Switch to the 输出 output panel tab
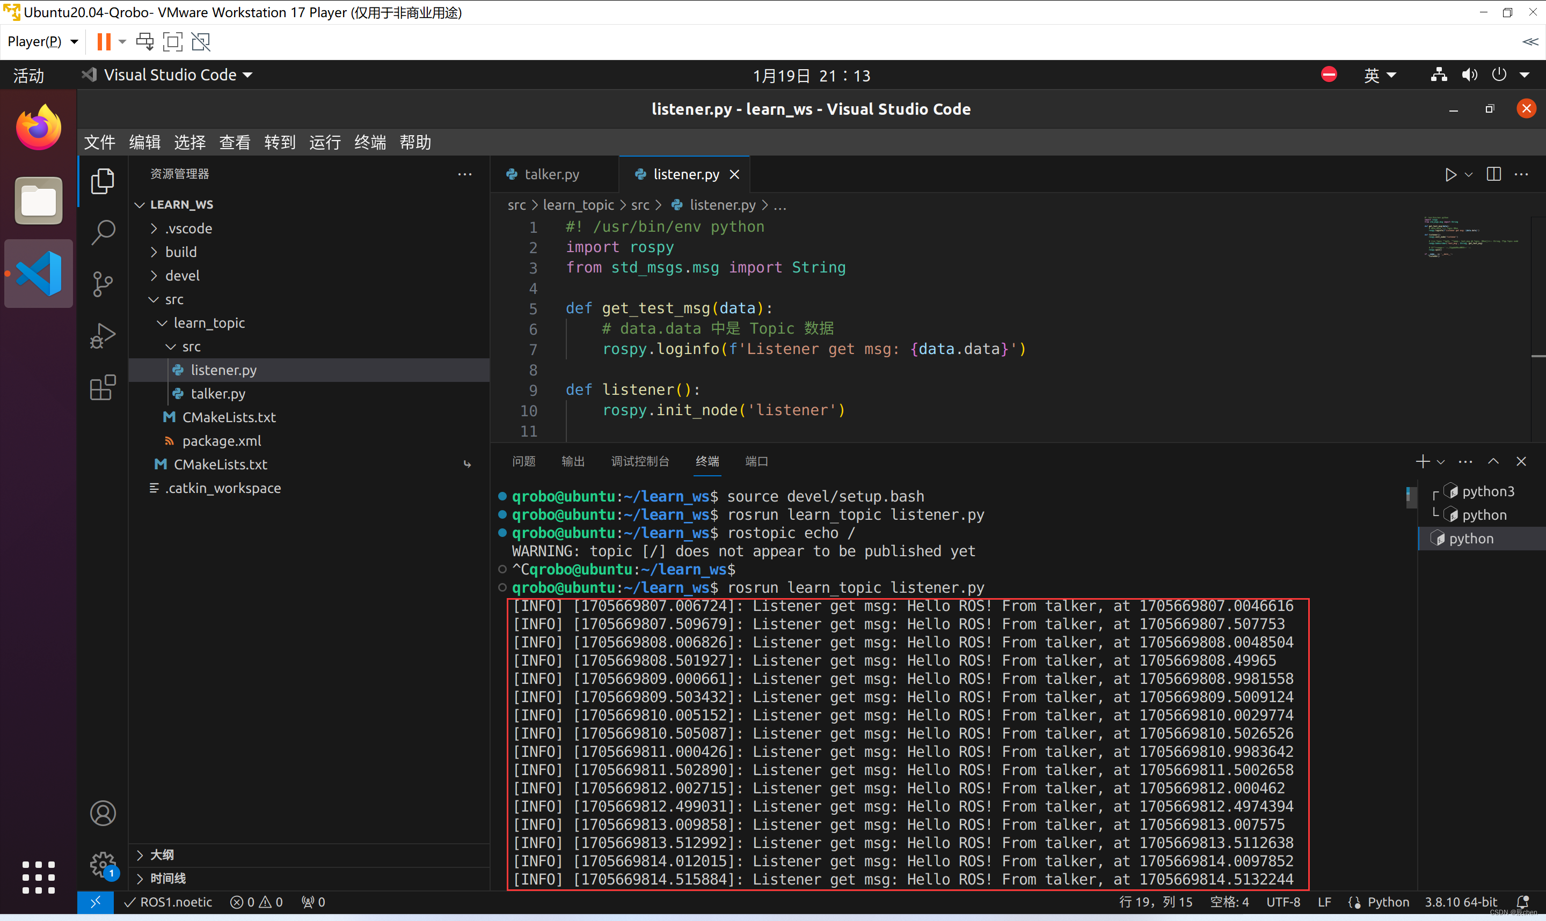 tap(572, 461)
